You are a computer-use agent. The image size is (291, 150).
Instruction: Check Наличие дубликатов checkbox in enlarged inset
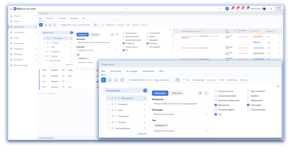tap(216, 100)
